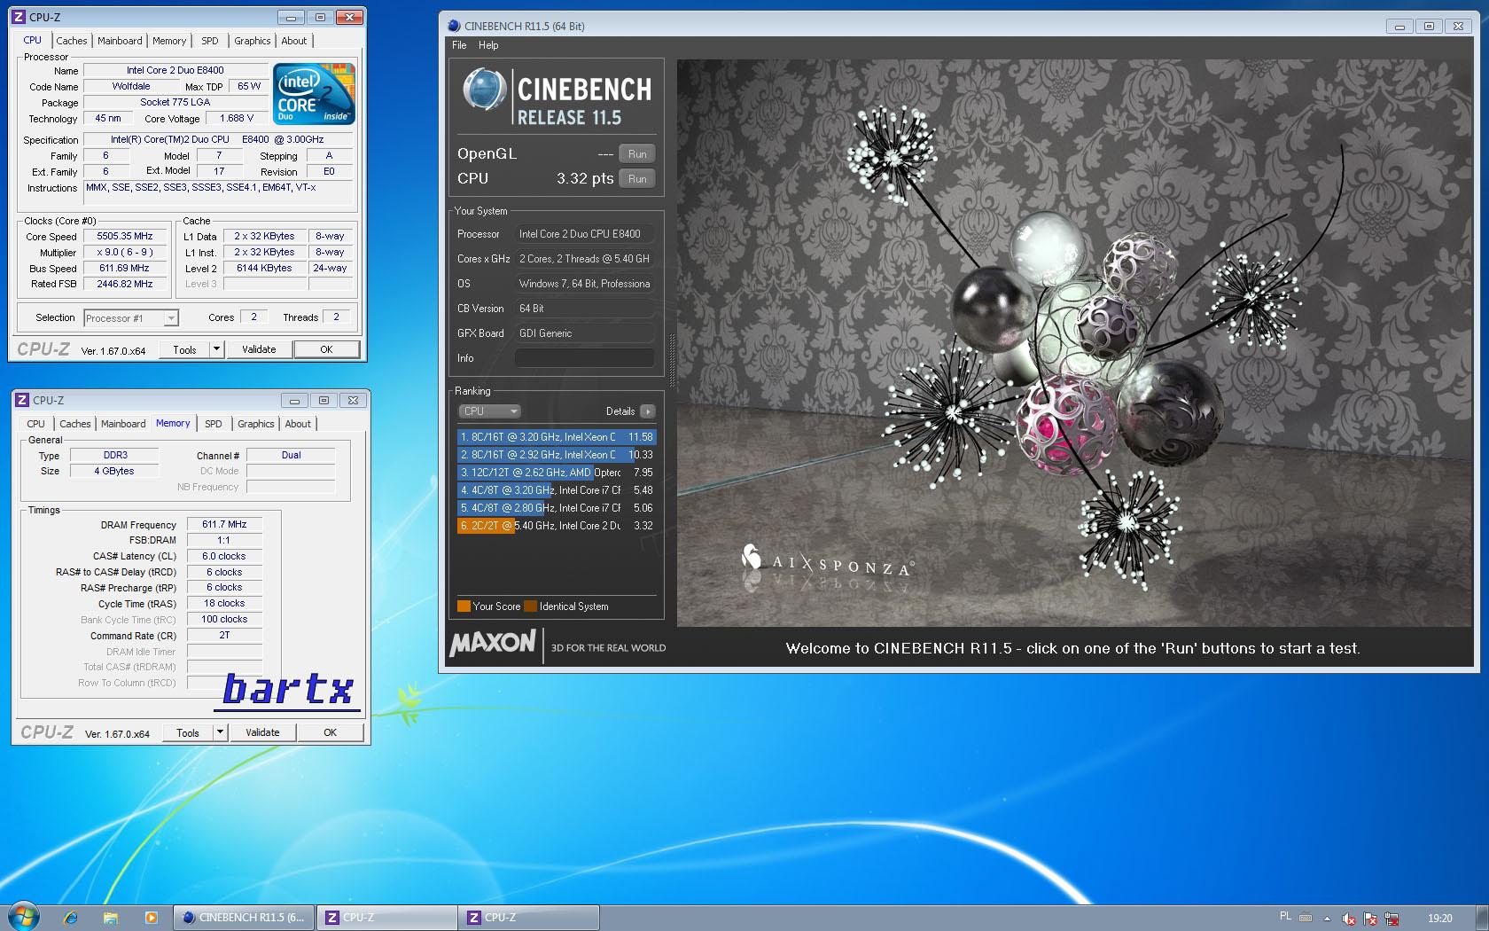
Task: Expand Details arrow in Ranking panel
Action: (x=648, y=411)
